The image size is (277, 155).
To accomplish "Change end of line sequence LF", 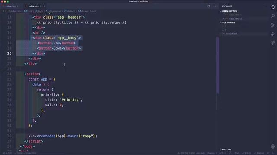I will [x=229, y=153].
